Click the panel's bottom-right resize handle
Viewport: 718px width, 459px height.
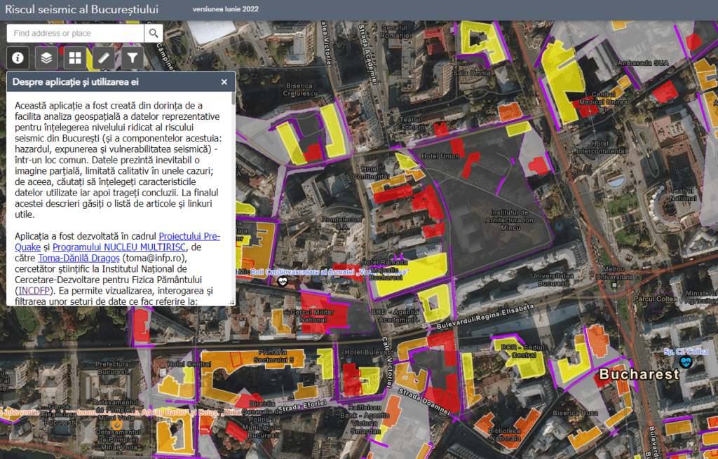tap(232, 303)
